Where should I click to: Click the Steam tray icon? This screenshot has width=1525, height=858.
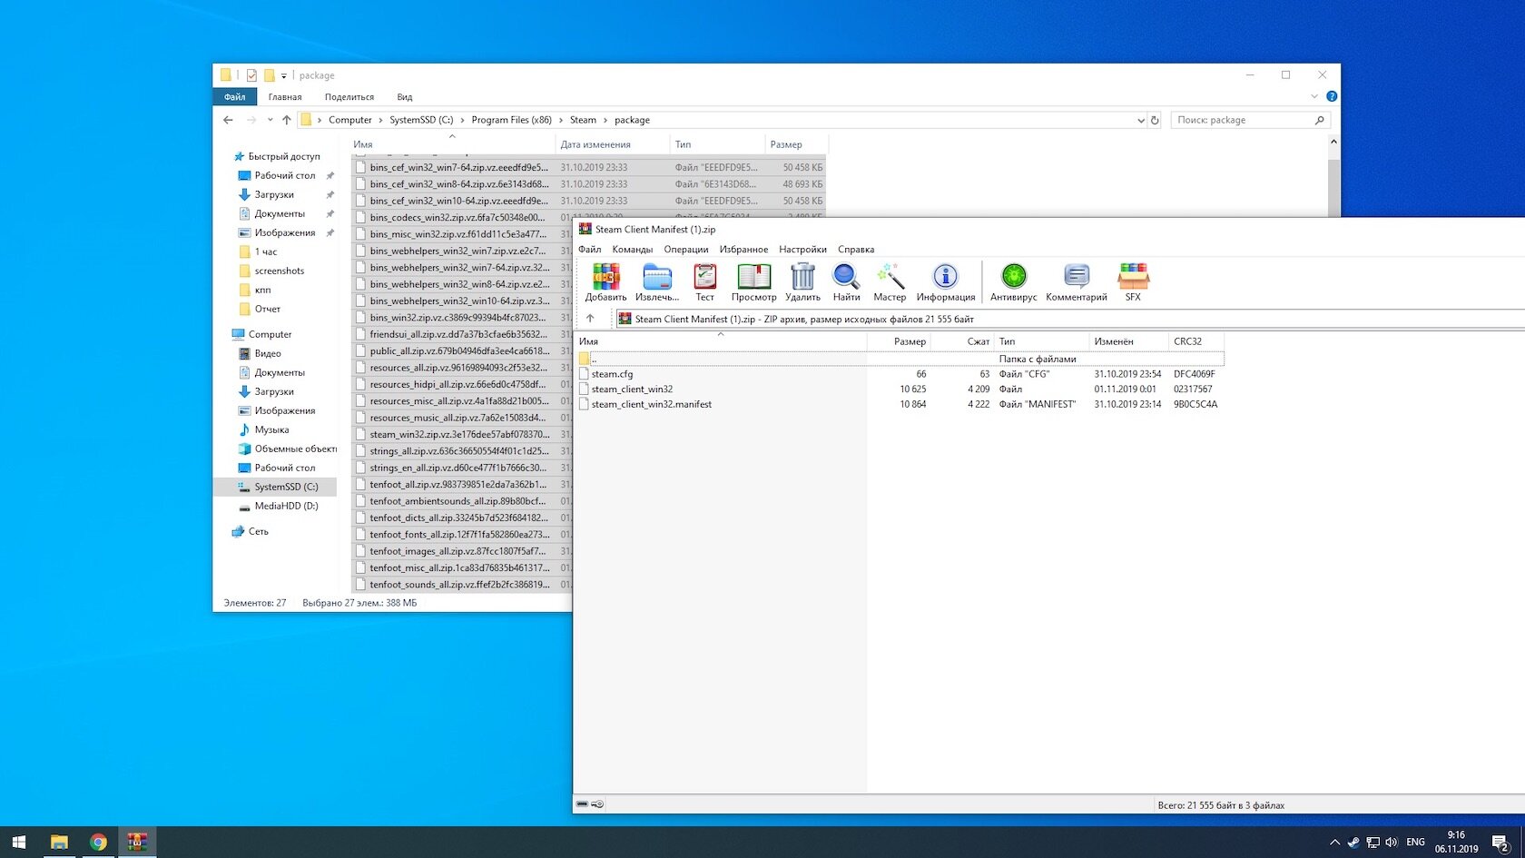1353,843
